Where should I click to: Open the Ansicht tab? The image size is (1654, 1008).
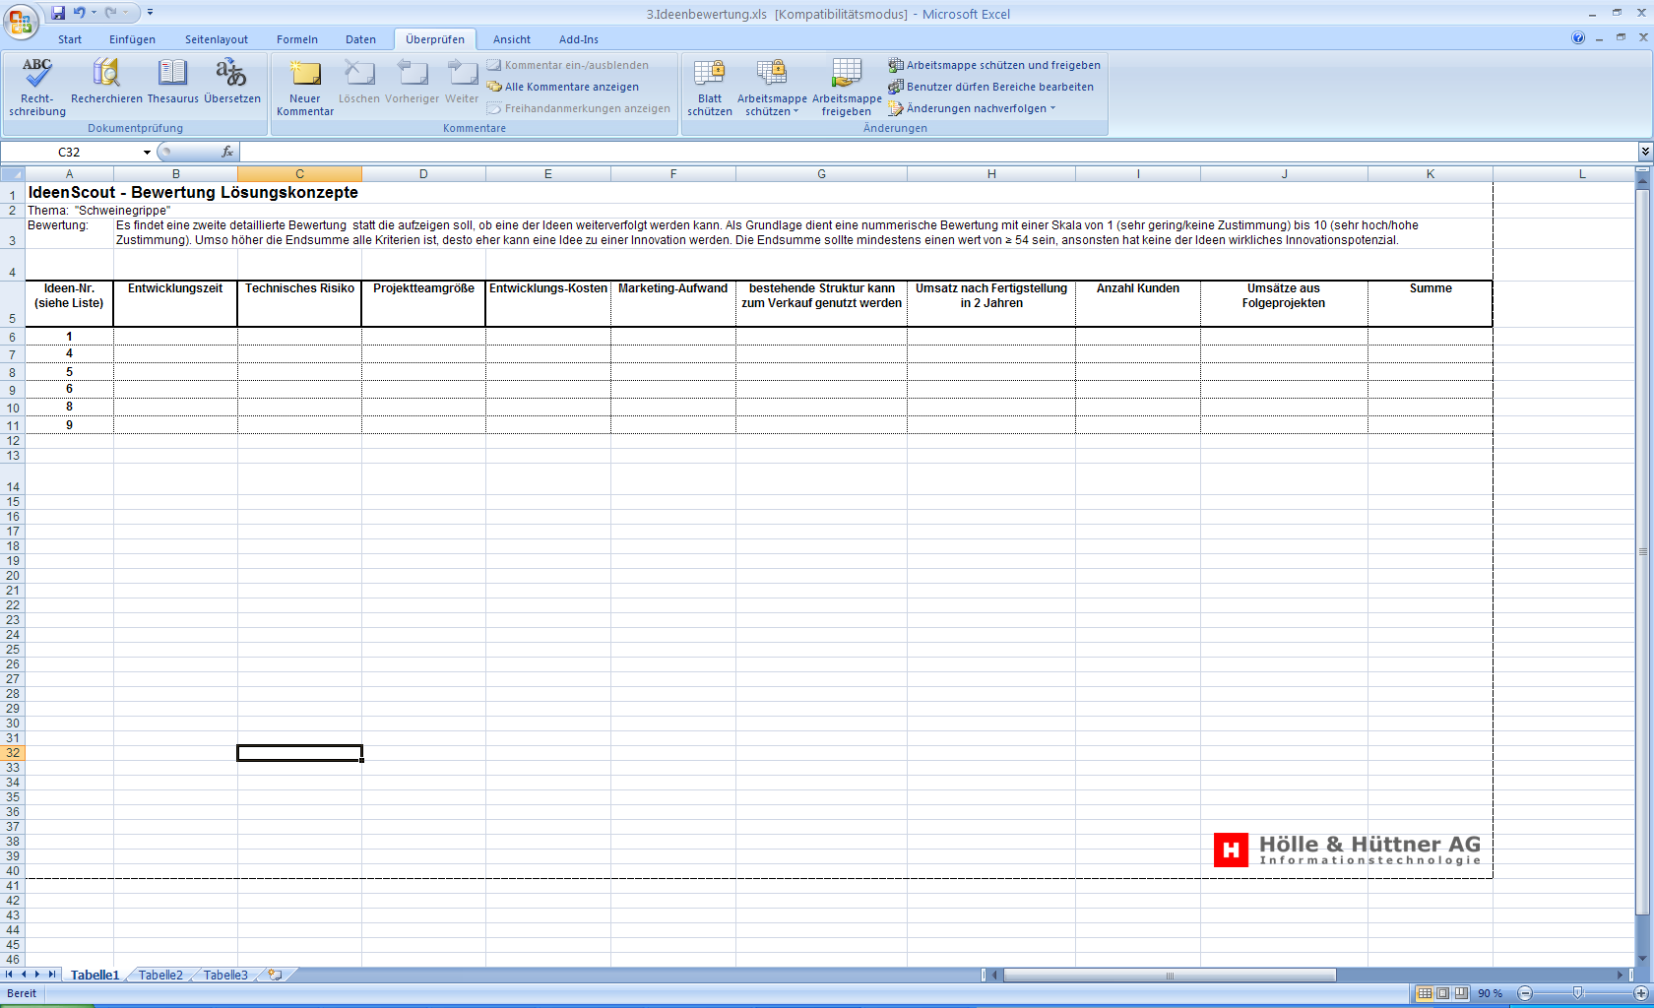[512, 39]
